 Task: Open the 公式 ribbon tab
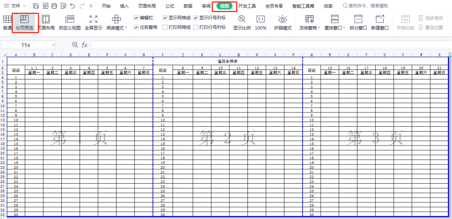(170, 6)
